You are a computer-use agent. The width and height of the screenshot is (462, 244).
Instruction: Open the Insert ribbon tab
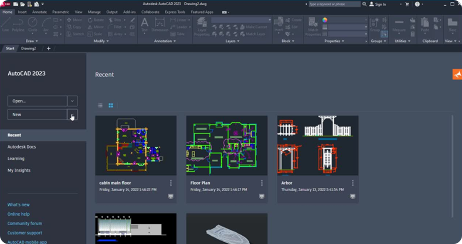point(22,12)
